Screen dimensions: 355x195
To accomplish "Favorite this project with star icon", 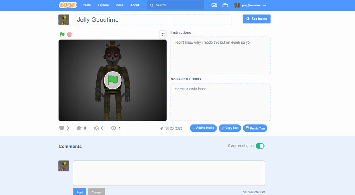I will click(79, 128).
